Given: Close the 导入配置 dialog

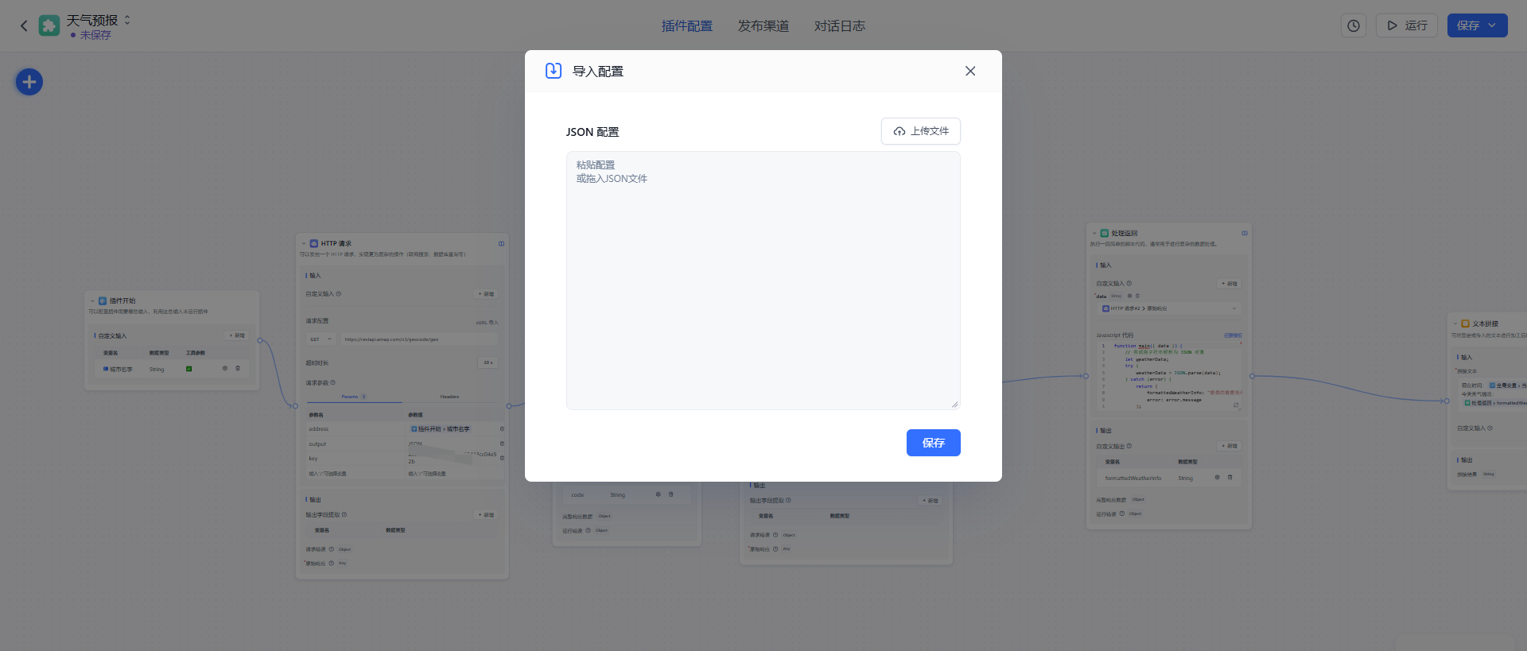Looking at the screenshot, I should pos(970,71).
